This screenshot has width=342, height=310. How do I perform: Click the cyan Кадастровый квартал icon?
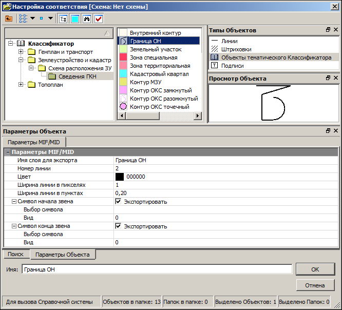(123, 74)
